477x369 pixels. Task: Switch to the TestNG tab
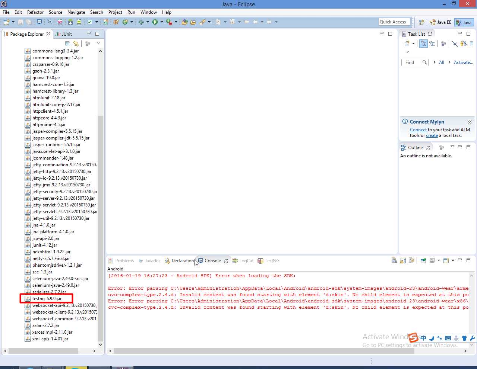coord(269,261)
